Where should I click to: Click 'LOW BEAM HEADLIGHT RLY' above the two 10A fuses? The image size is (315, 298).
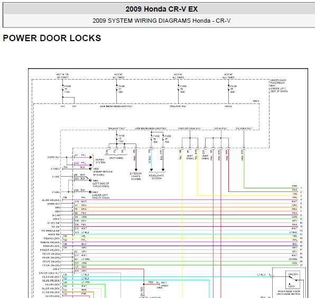coord(151,128)
